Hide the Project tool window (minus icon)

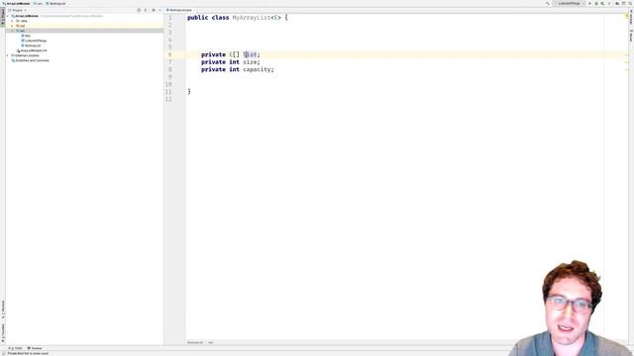tap(160, 10)
